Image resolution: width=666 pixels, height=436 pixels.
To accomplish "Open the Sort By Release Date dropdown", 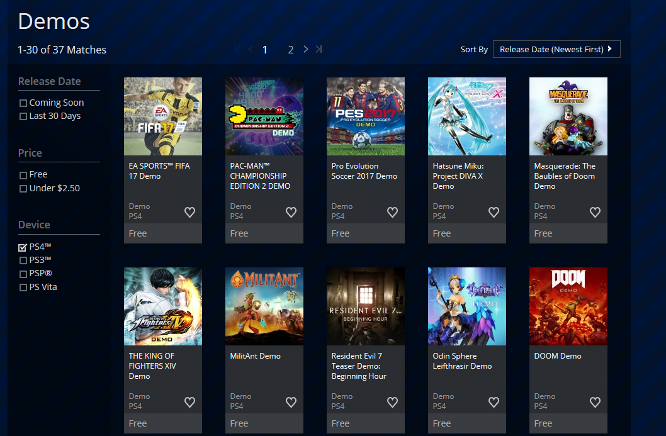I will pyautogui.click(x=556, y=49).
